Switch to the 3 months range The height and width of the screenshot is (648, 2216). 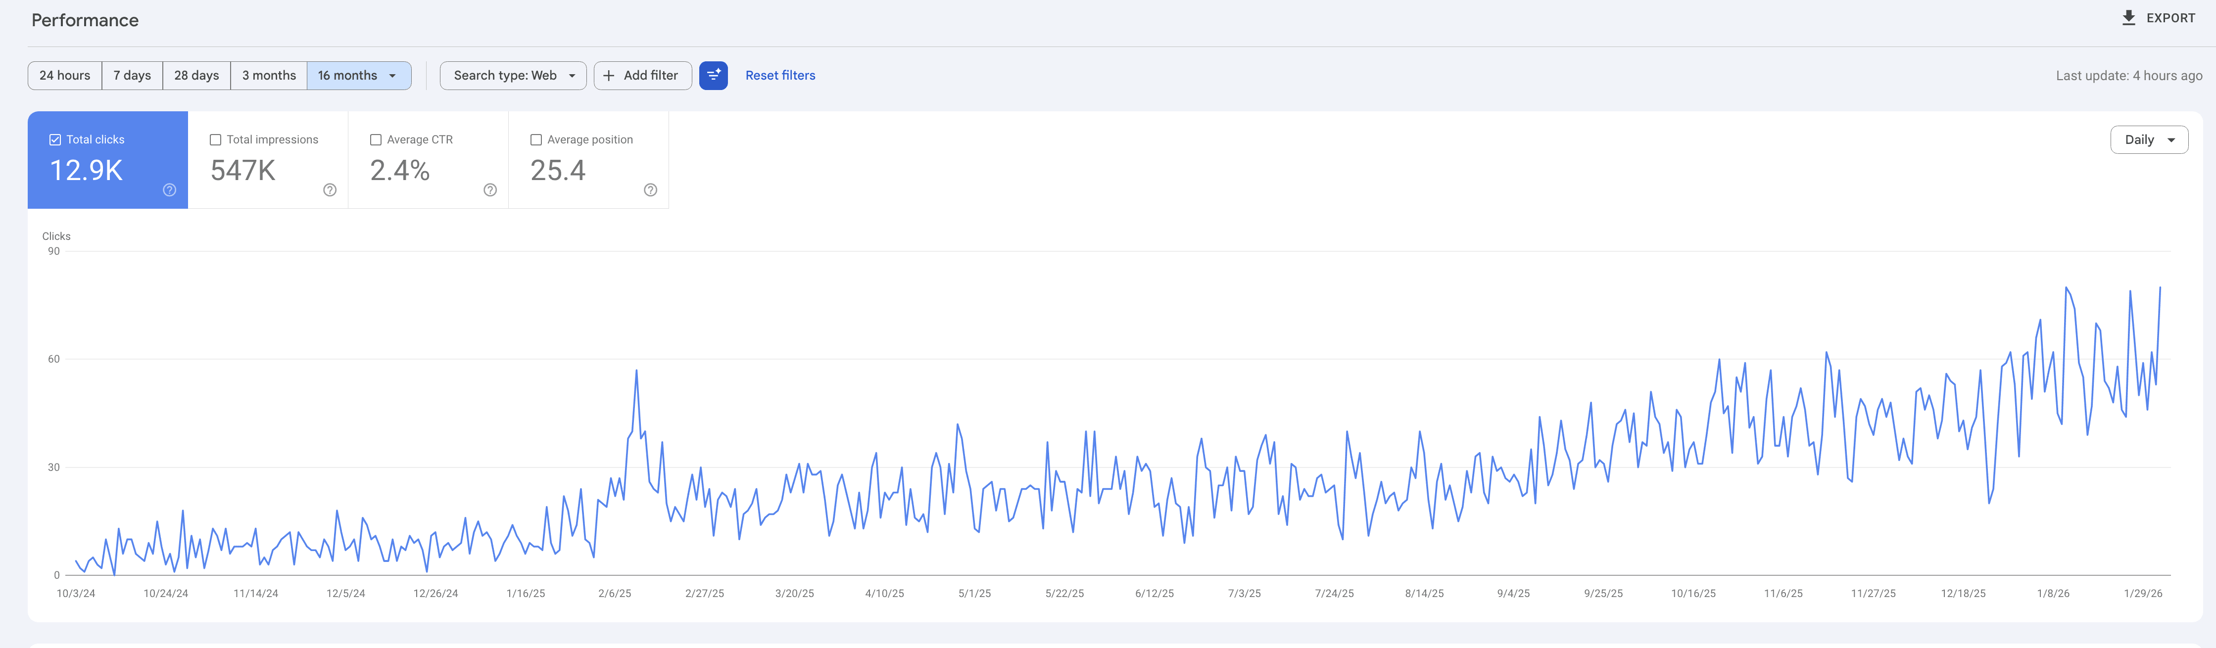(x=268, y=76)
